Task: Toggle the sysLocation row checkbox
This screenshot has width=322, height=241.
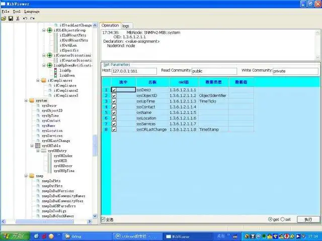Action: [x=114, y=118]
